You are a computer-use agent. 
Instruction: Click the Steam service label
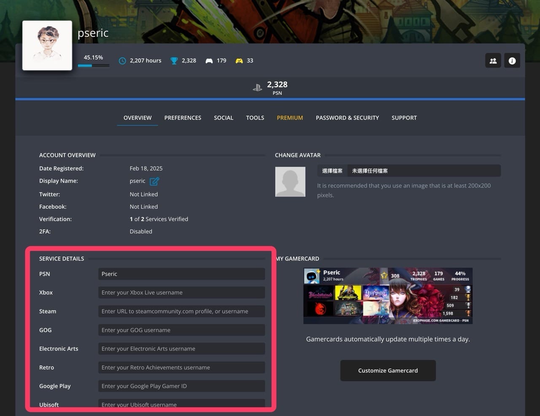[x=48, y=311]
